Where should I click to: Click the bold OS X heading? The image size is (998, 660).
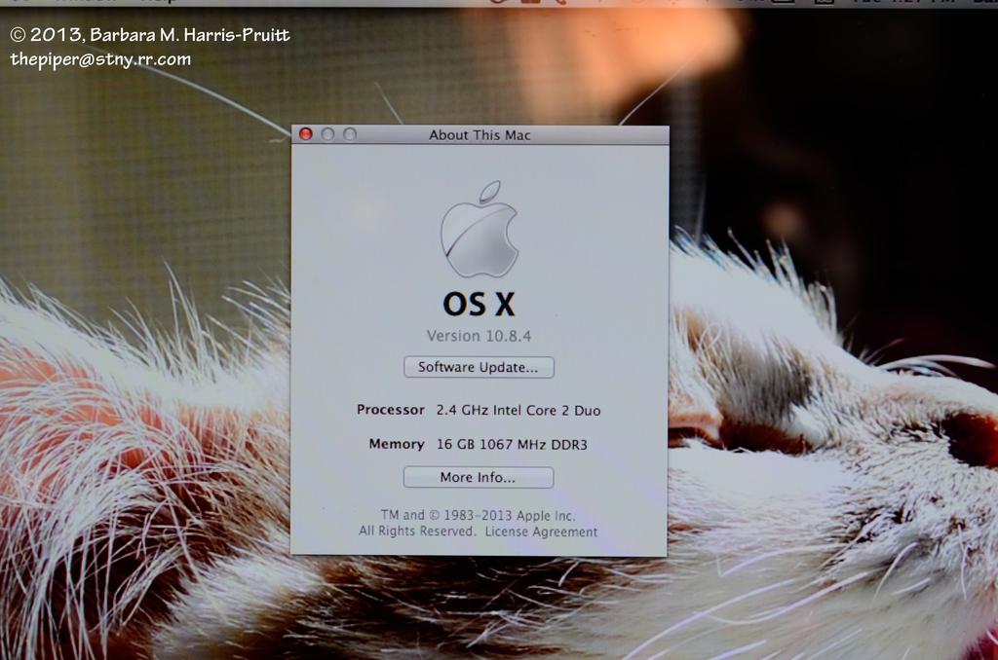coord(479,306)
